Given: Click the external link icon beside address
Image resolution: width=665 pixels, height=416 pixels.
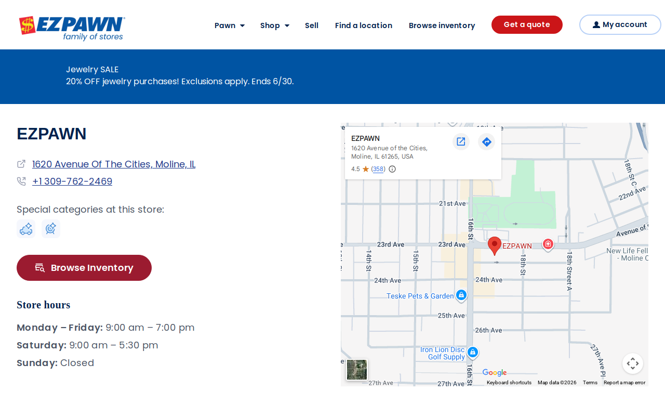Looking at the screenshot, I should point(21,164).
